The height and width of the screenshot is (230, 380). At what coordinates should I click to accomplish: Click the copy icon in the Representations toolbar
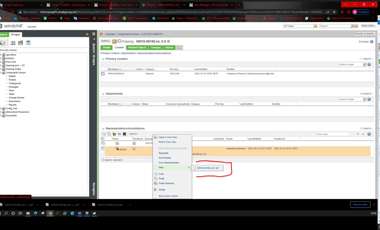104,134
